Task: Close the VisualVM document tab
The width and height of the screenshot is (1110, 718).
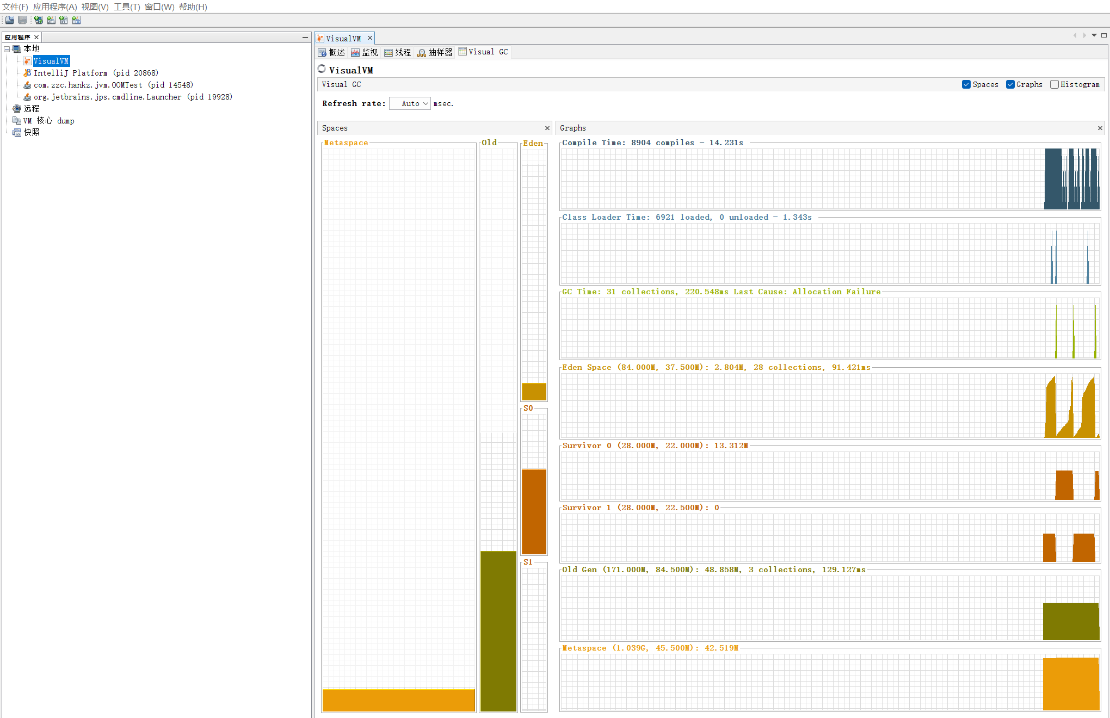Action: [370, 38]
